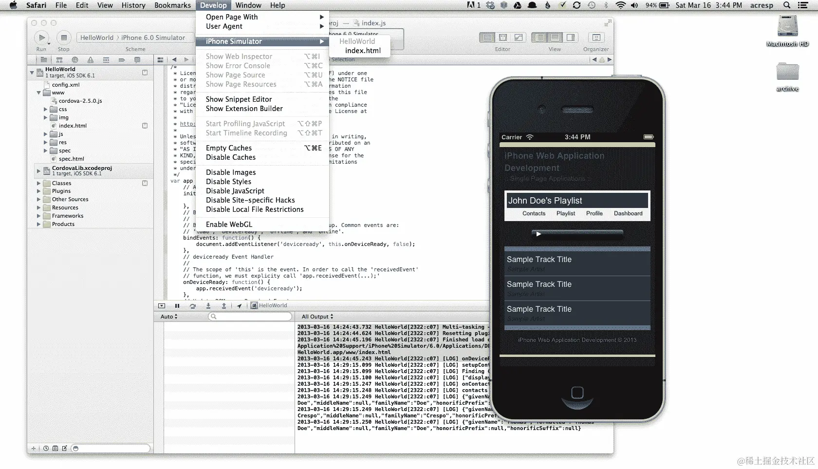This screenshot has width=818, height=469.
Task: Expand CordovaLib.xcodeproj project
Action: pos(39,170)
